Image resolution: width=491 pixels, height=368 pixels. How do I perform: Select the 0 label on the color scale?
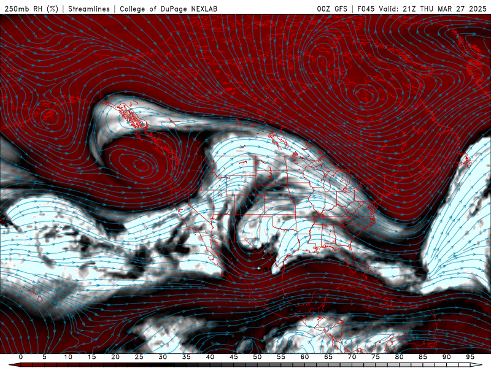[21, 357]
